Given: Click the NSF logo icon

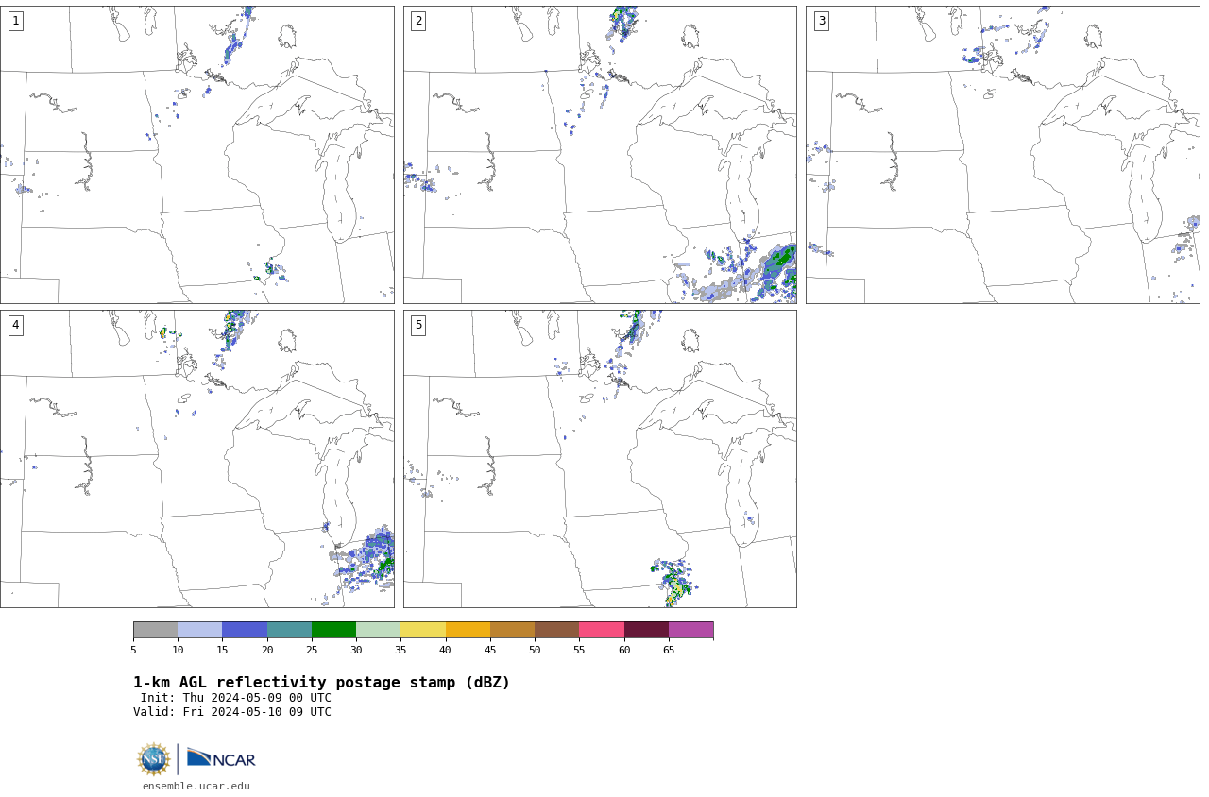Looking at the screenshot, I should [153, 759].
